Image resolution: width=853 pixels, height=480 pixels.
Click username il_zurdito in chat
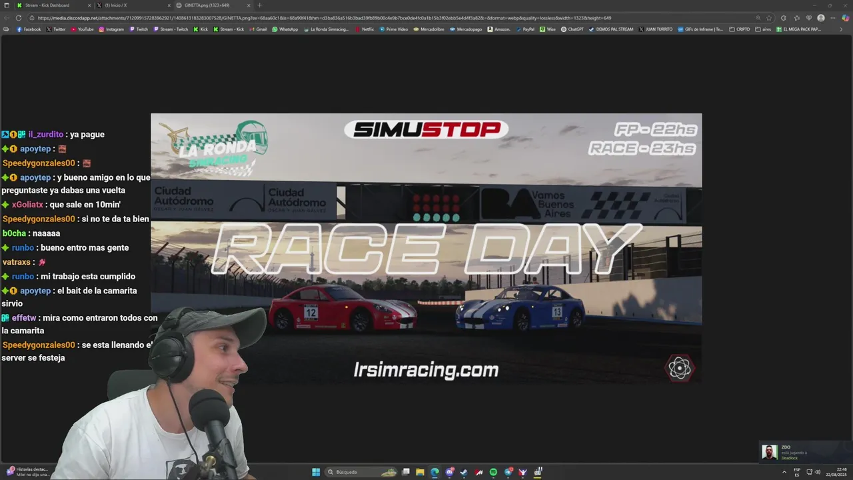45,134
